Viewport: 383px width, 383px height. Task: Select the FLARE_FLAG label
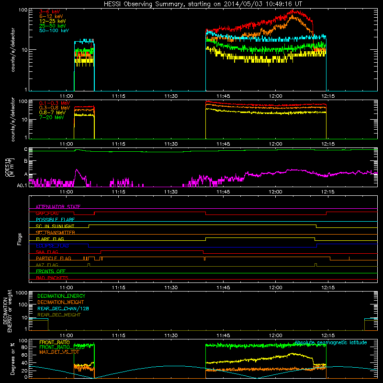50,239
